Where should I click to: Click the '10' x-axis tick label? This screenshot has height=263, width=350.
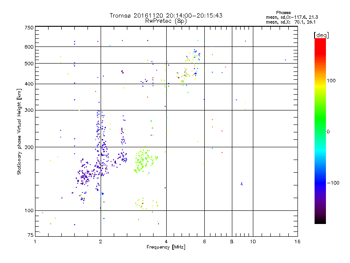(253, 242)
